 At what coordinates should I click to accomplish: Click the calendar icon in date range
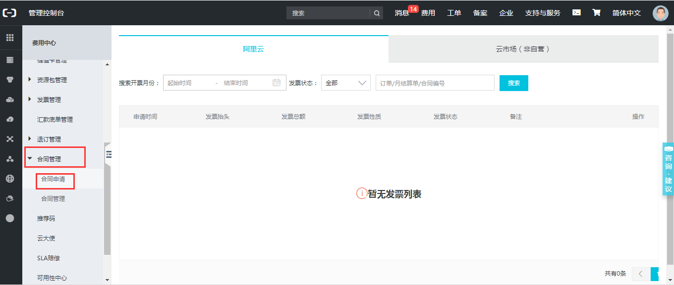277,83
